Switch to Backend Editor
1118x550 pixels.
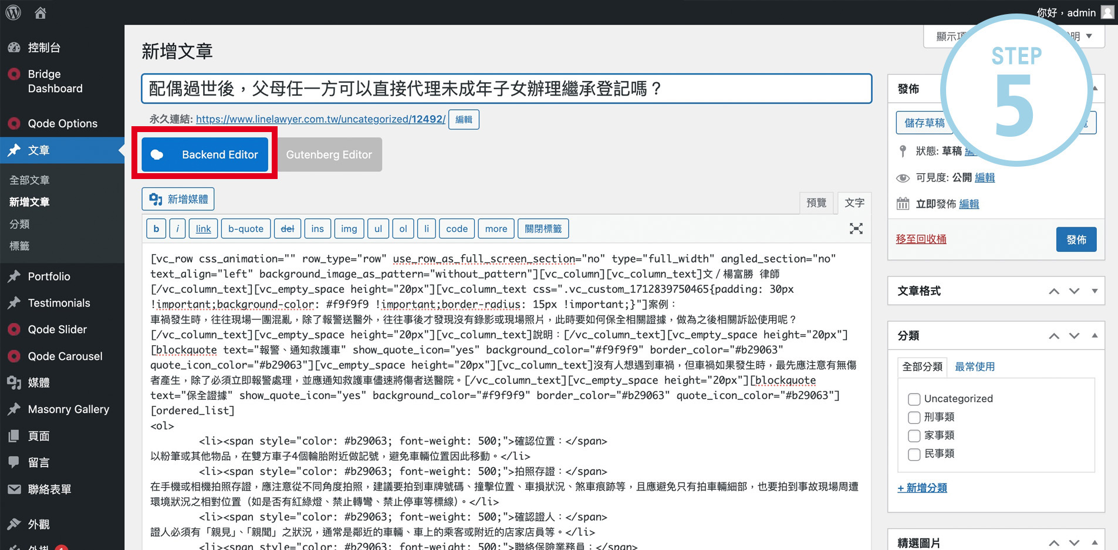[x=205, y=154]
